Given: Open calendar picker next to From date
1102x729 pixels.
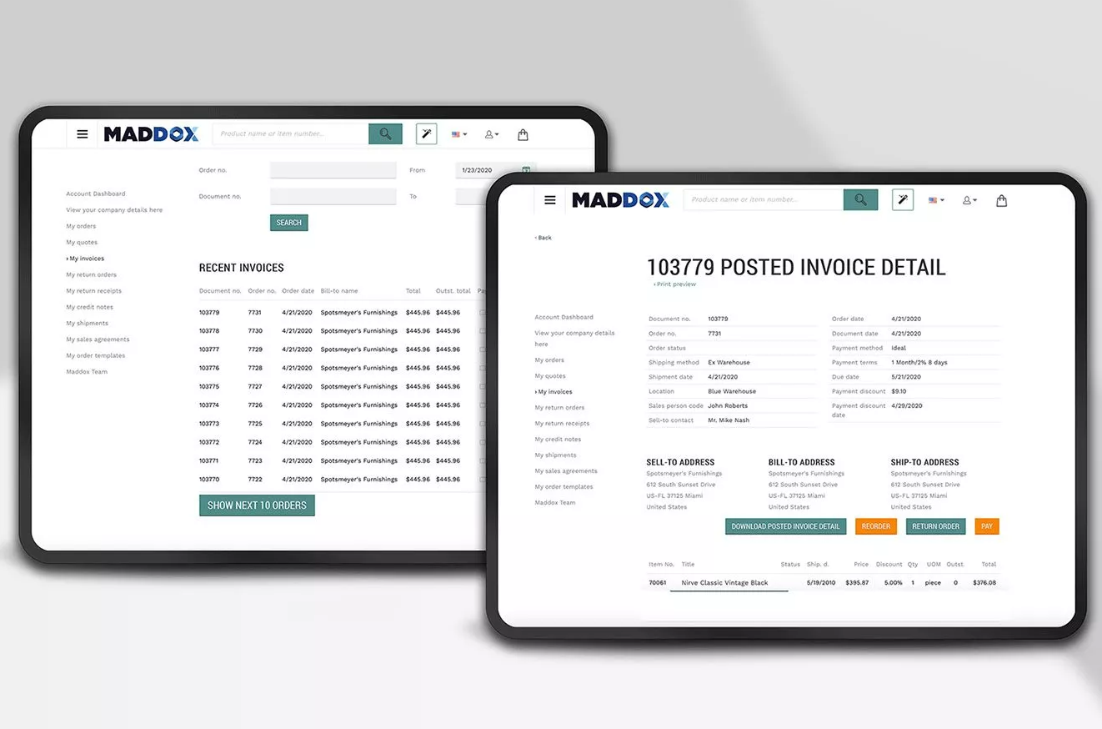Looking at the screenshot, I should 526,170.
